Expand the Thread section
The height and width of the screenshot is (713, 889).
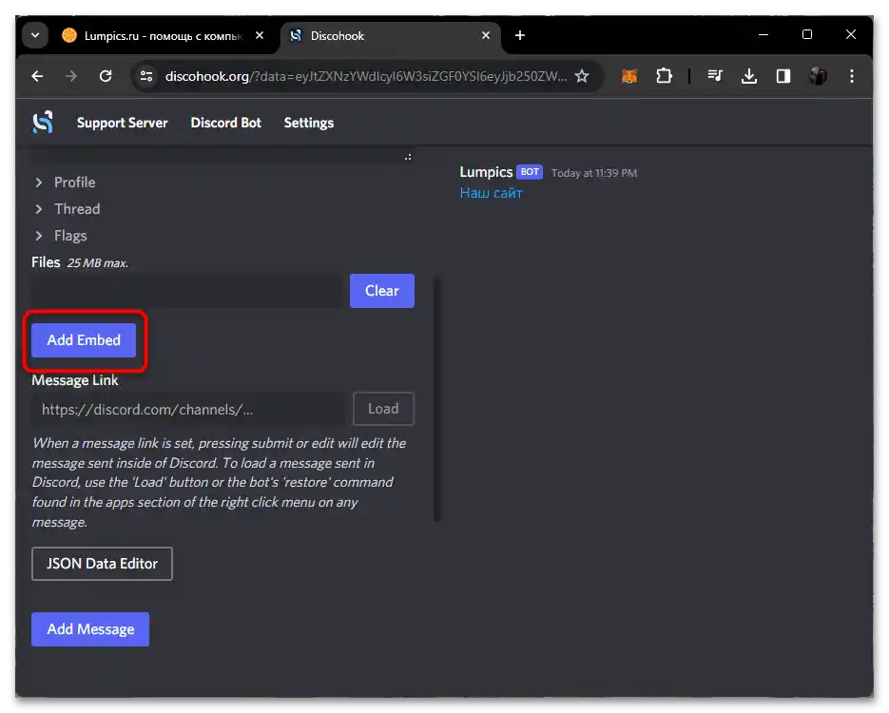(67, 208)
